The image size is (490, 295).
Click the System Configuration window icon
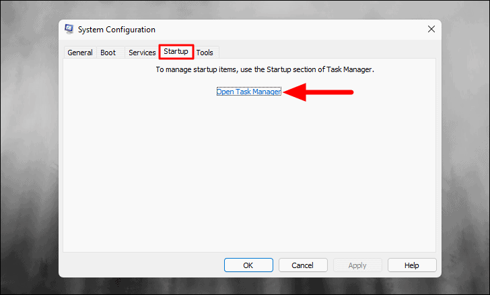pos(69,29)
